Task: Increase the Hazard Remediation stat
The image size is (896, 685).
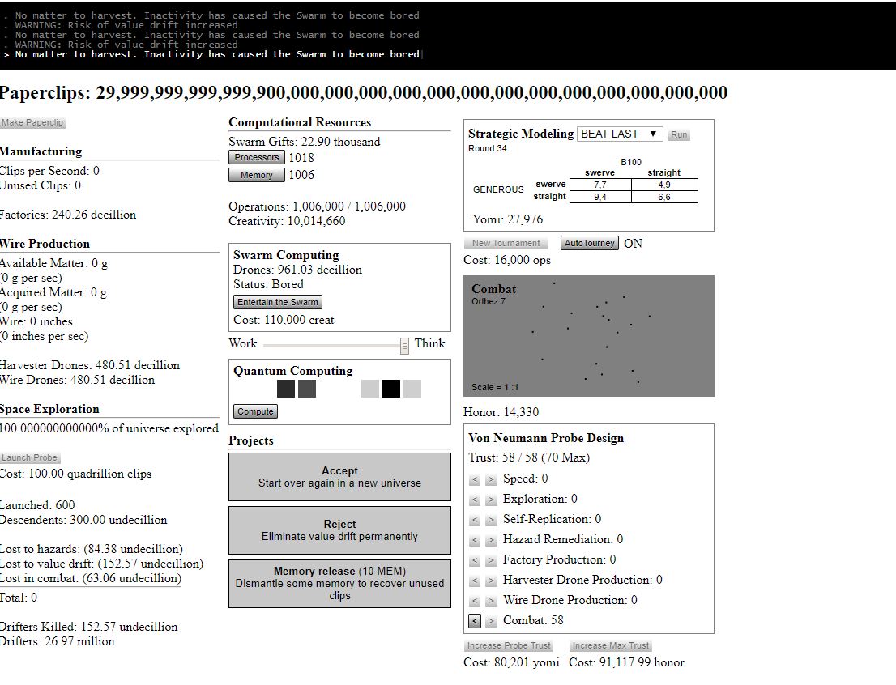Action: (x=491, y=540)
